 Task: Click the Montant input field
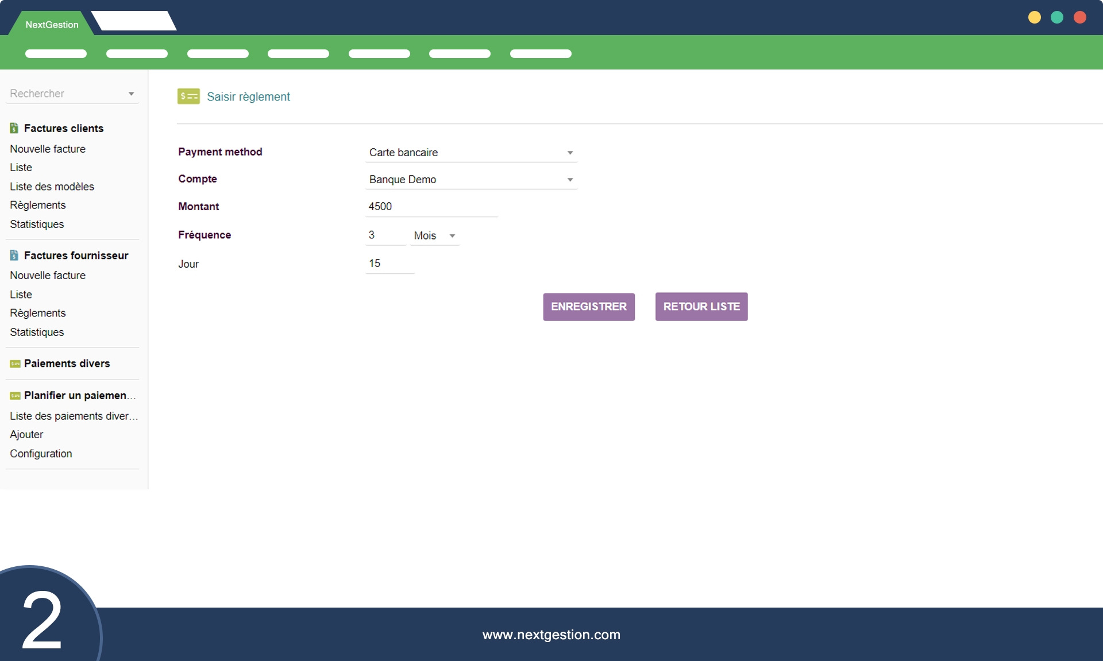pos(431,207)
